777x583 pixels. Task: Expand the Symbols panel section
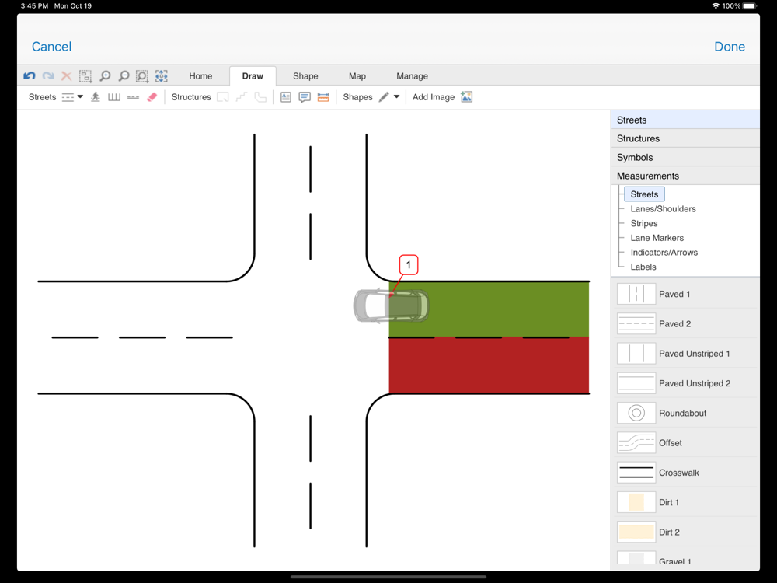click(x=685, y=157)
